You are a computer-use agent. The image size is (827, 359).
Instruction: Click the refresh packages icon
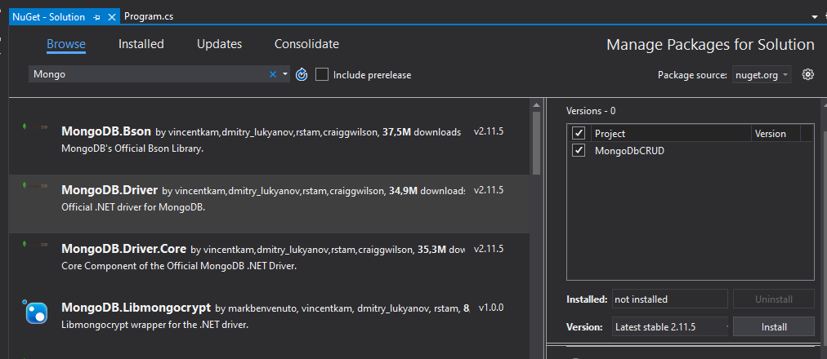pos(302,74)
